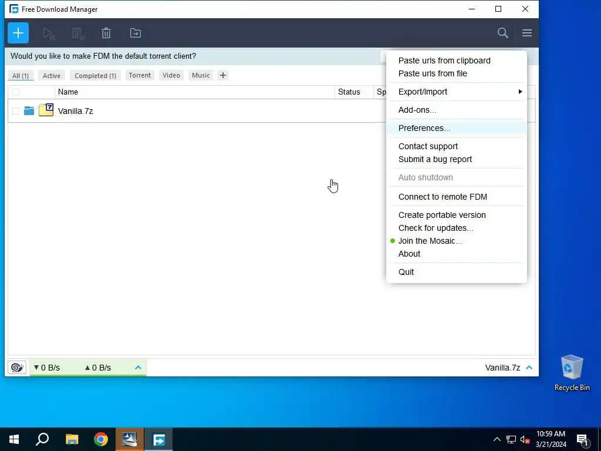
Task: Switch to All (1) filter tab
Action: tap(21, 76)
